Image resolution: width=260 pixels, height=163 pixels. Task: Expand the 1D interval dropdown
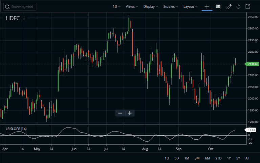point(116,6)
